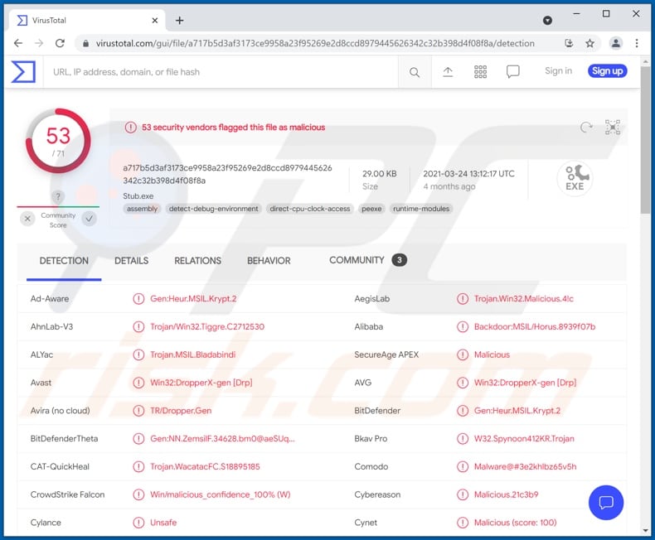Click the warning icon in Ad-Aware row

pyautogui.click(x=138, y=299)
